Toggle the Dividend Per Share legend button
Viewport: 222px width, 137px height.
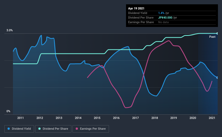pos(53,129)
